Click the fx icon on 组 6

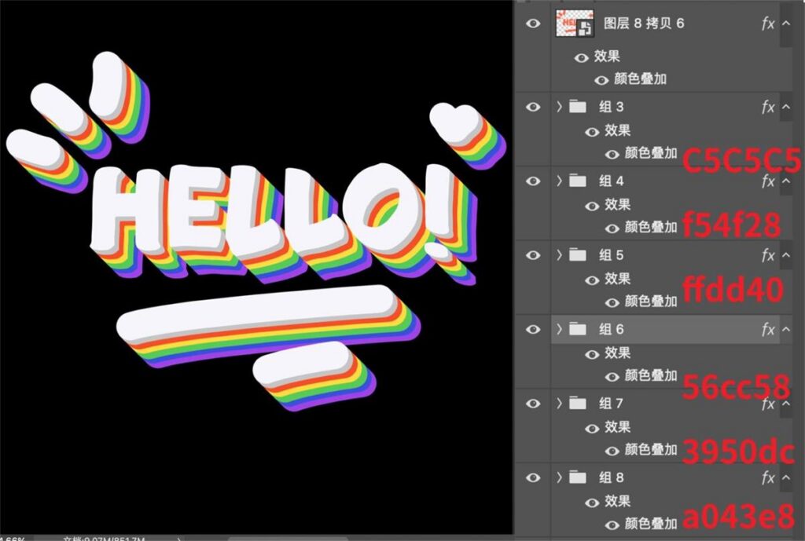(x=768, y=330)
